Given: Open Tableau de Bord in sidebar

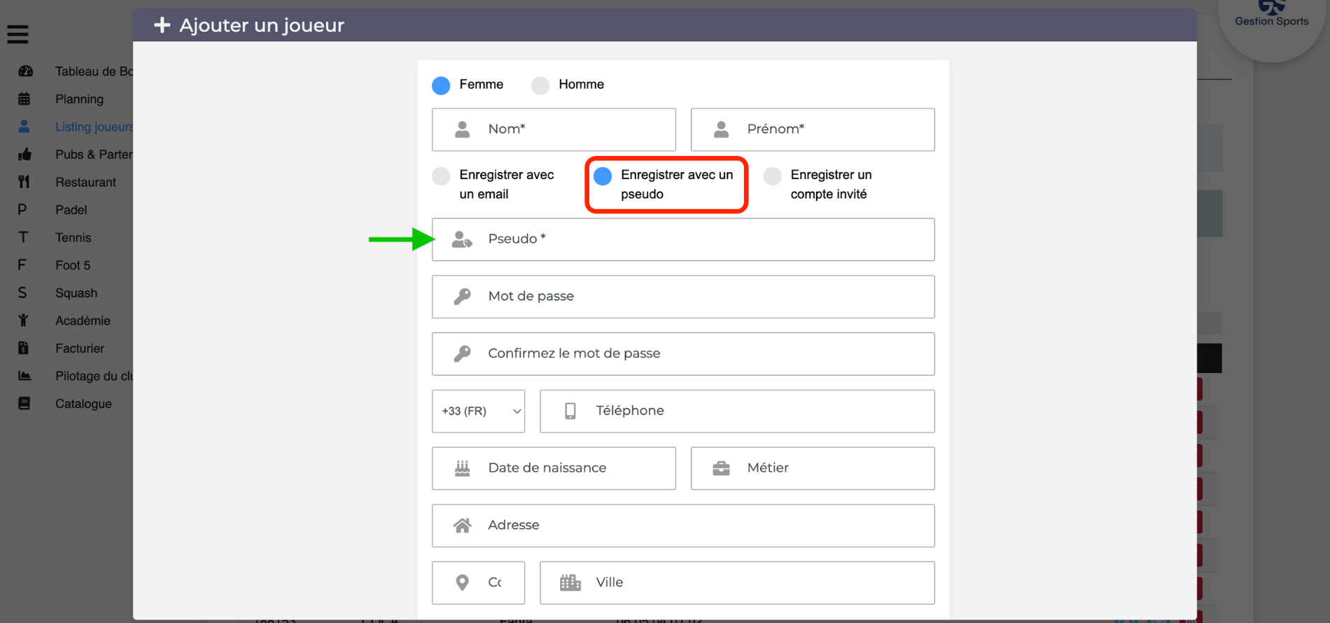Looking at the screenshot, I should point(94,71).
